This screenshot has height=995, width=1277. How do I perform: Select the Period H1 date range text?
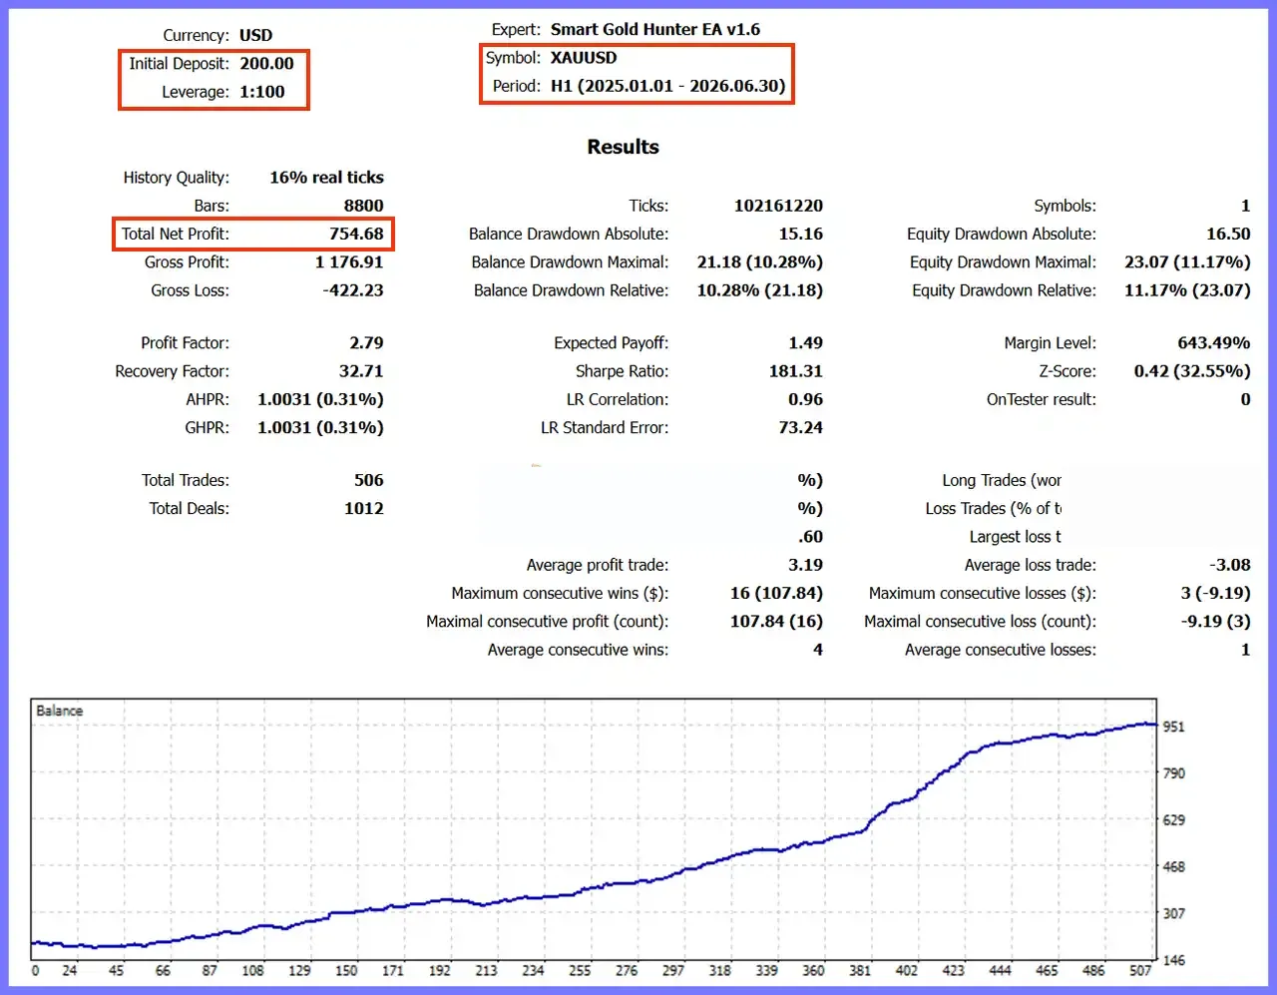coord(668,86)
